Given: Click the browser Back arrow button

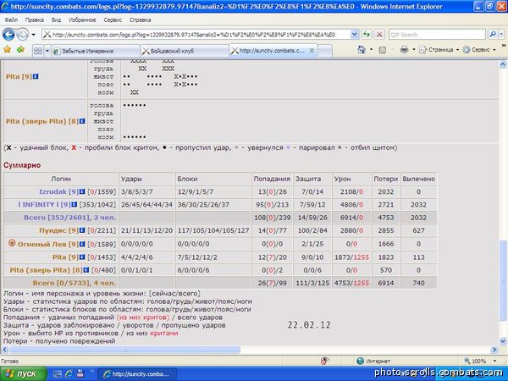Looking at the screenshot, I should point(8,35).
